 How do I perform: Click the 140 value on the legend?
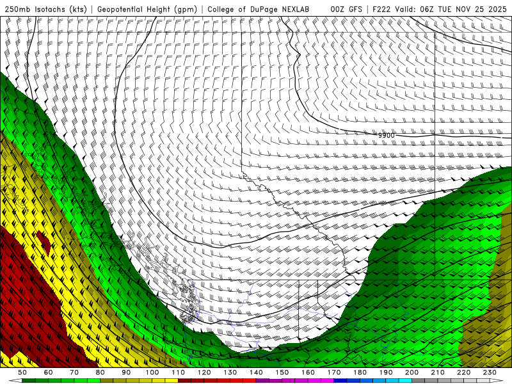point(256,372)
